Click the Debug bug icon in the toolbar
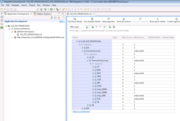This screenshot has height=121, width=180. [45, 9]
